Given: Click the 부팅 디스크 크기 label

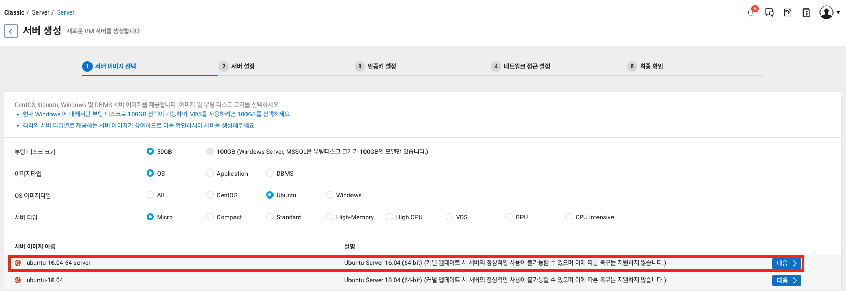Looking at the screenshot, I should click(35, 152).
